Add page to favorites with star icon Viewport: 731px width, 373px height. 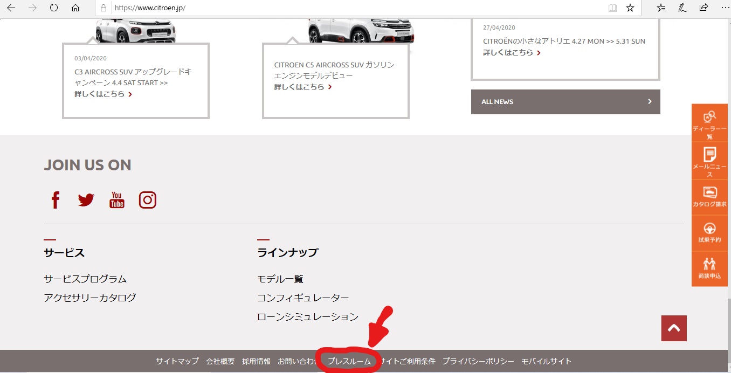(630, 8)
